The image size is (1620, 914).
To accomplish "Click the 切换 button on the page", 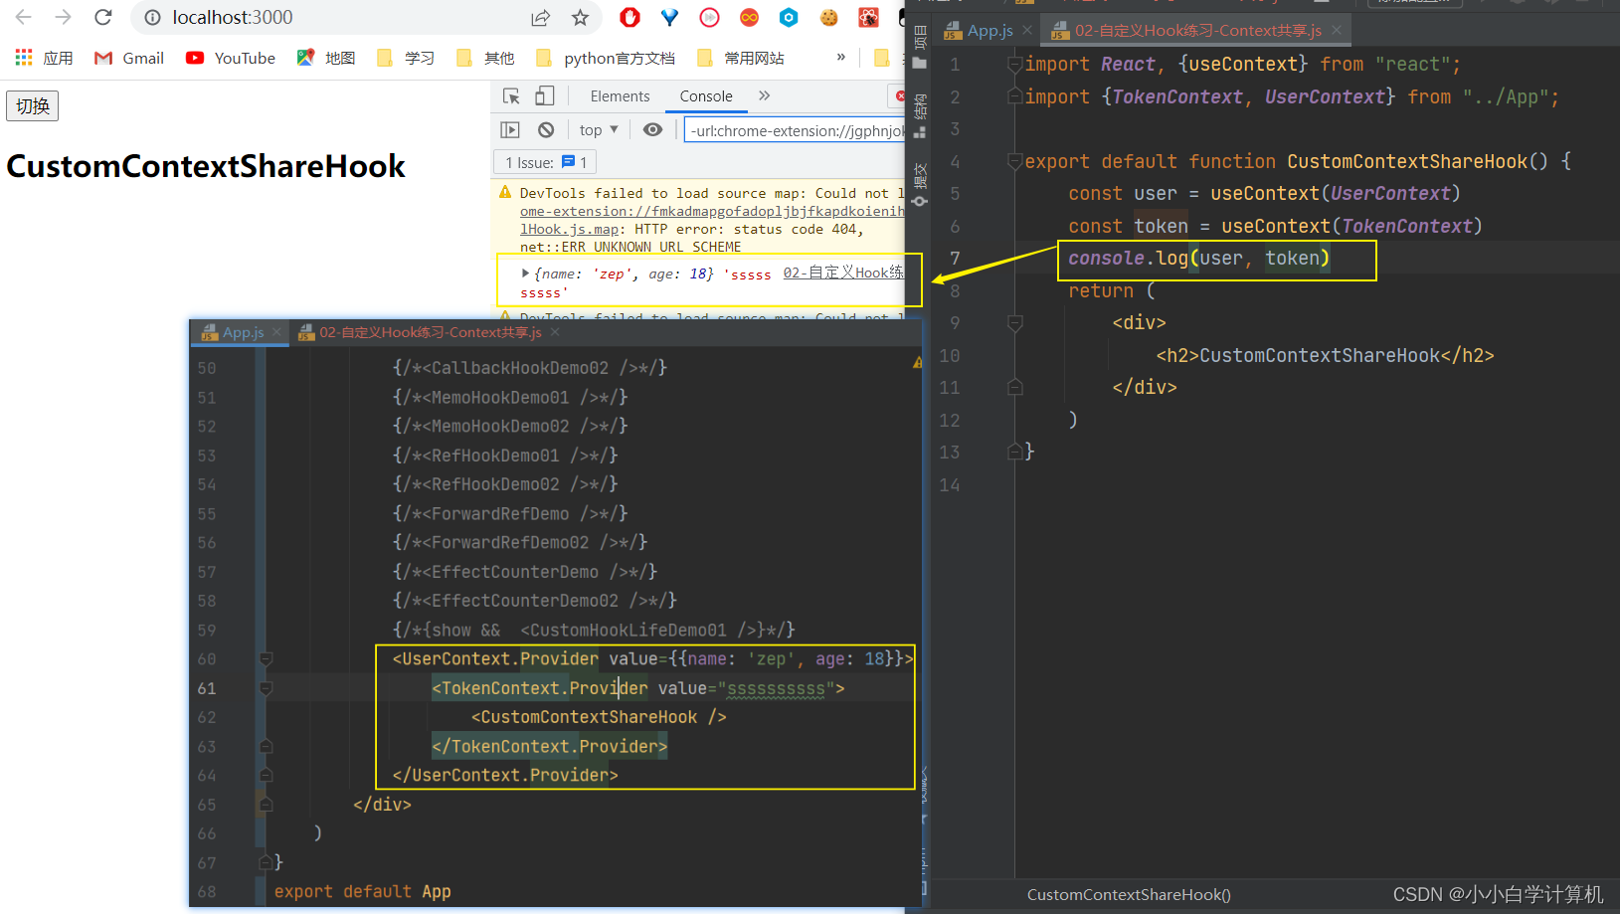I will (33, 105).
